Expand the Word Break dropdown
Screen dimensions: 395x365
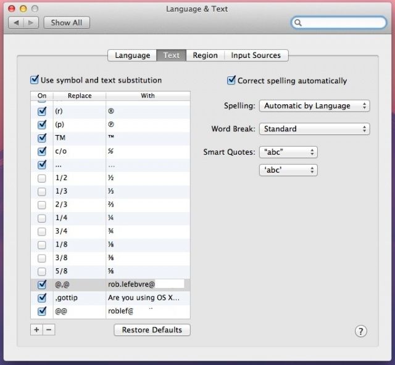click(314, 129)
